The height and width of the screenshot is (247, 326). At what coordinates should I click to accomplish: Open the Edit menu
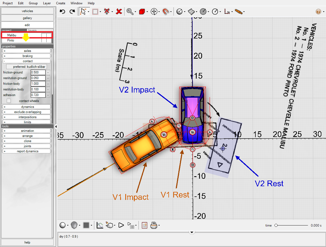tap(21, 3)
